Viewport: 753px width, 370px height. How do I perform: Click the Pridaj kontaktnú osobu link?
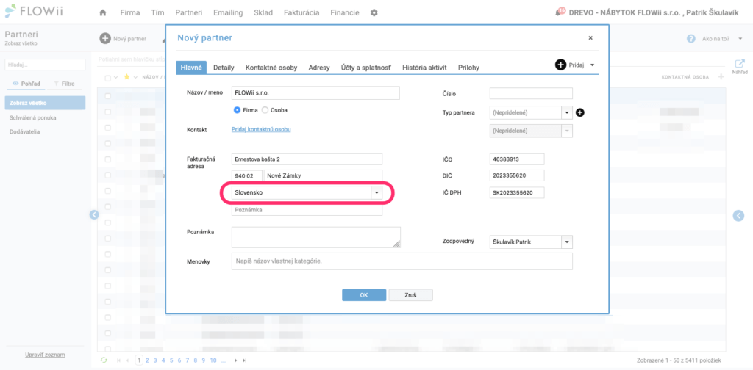[261, 129]
